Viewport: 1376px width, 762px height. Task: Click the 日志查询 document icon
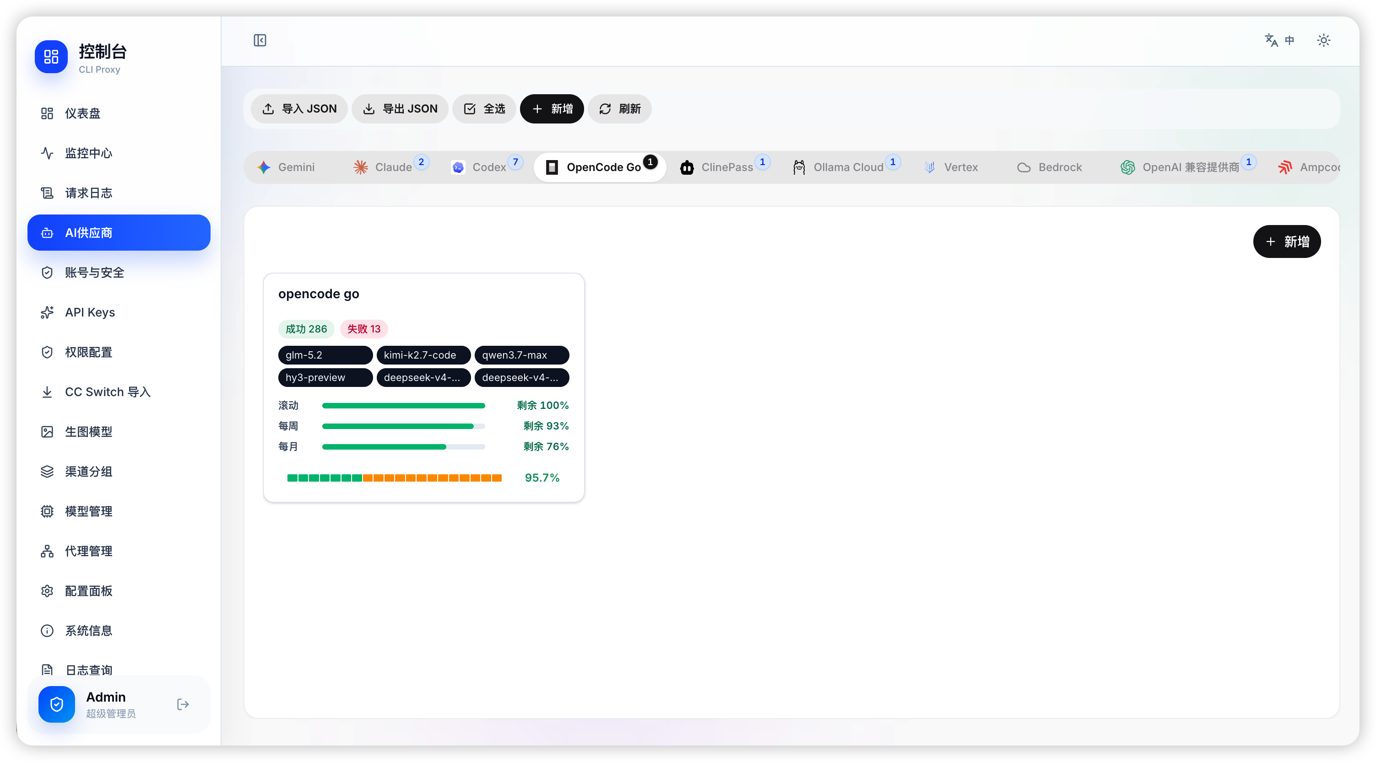pyautogui.click(x=47, y=670)
